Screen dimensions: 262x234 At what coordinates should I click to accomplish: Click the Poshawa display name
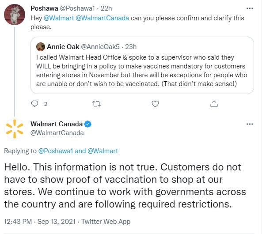point(44,8)
